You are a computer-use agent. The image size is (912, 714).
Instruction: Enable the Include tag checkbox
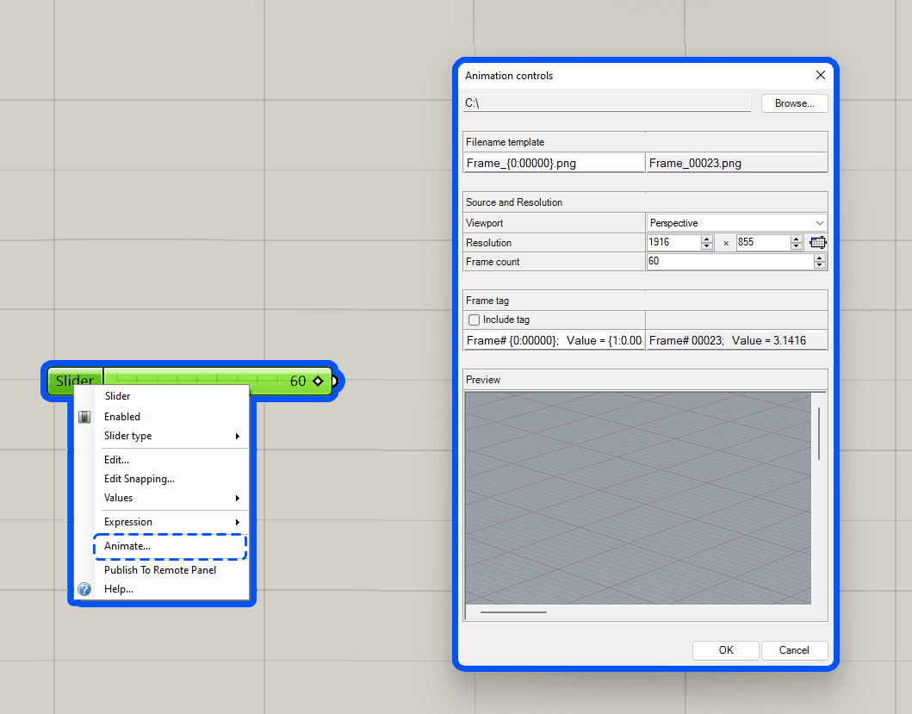click(x=474, y=320)
